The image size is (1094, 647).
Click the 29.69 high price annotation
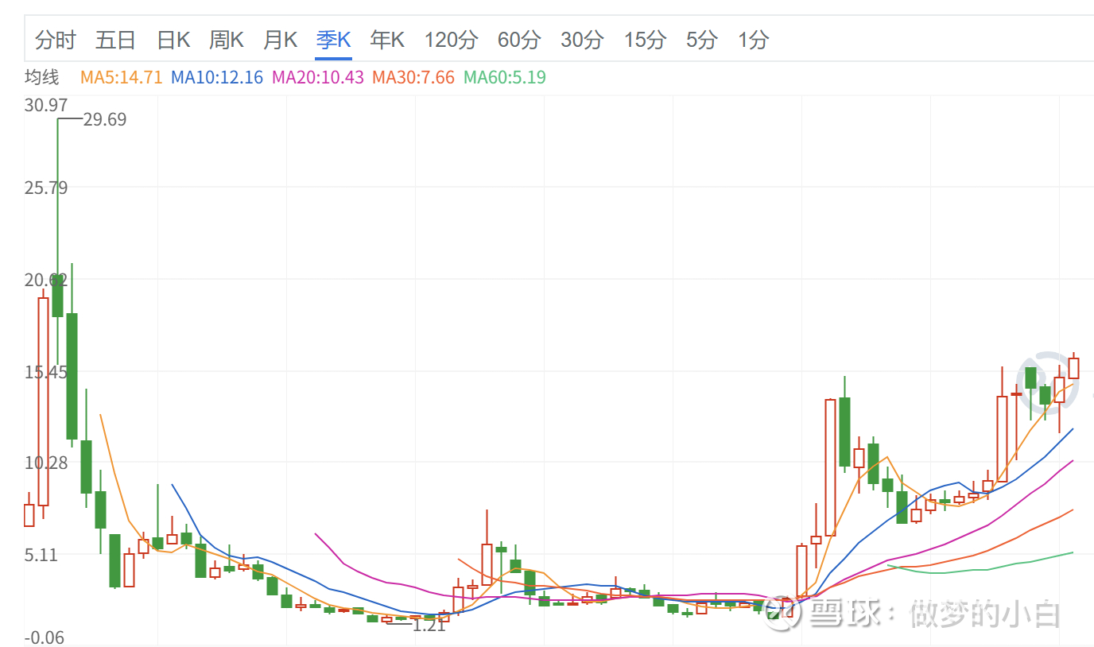coord(105,119)
